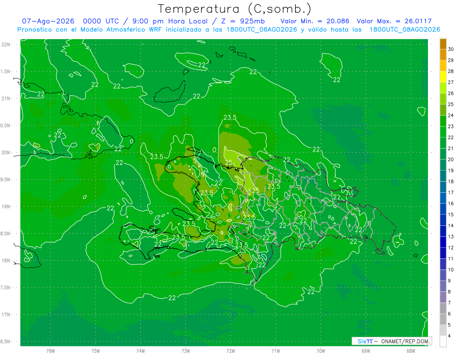Select the 'Z = 925mb' level text
The height and width of the screenshot is (356, 461).
(x=243, y=22)
